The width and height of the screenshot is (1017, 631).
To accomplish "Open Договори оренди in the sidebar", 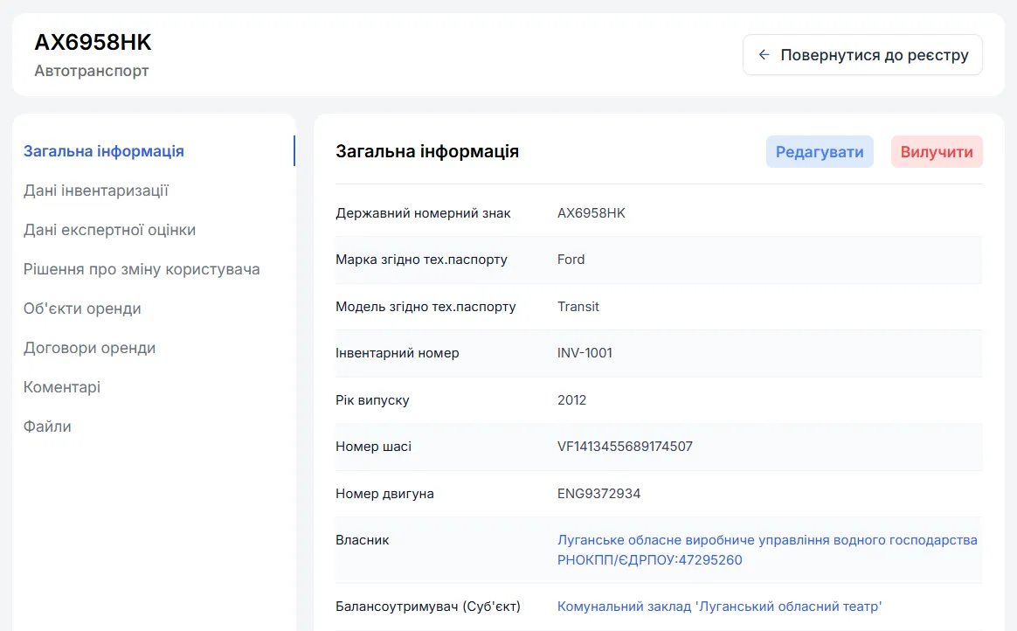I will pos(89,348).
